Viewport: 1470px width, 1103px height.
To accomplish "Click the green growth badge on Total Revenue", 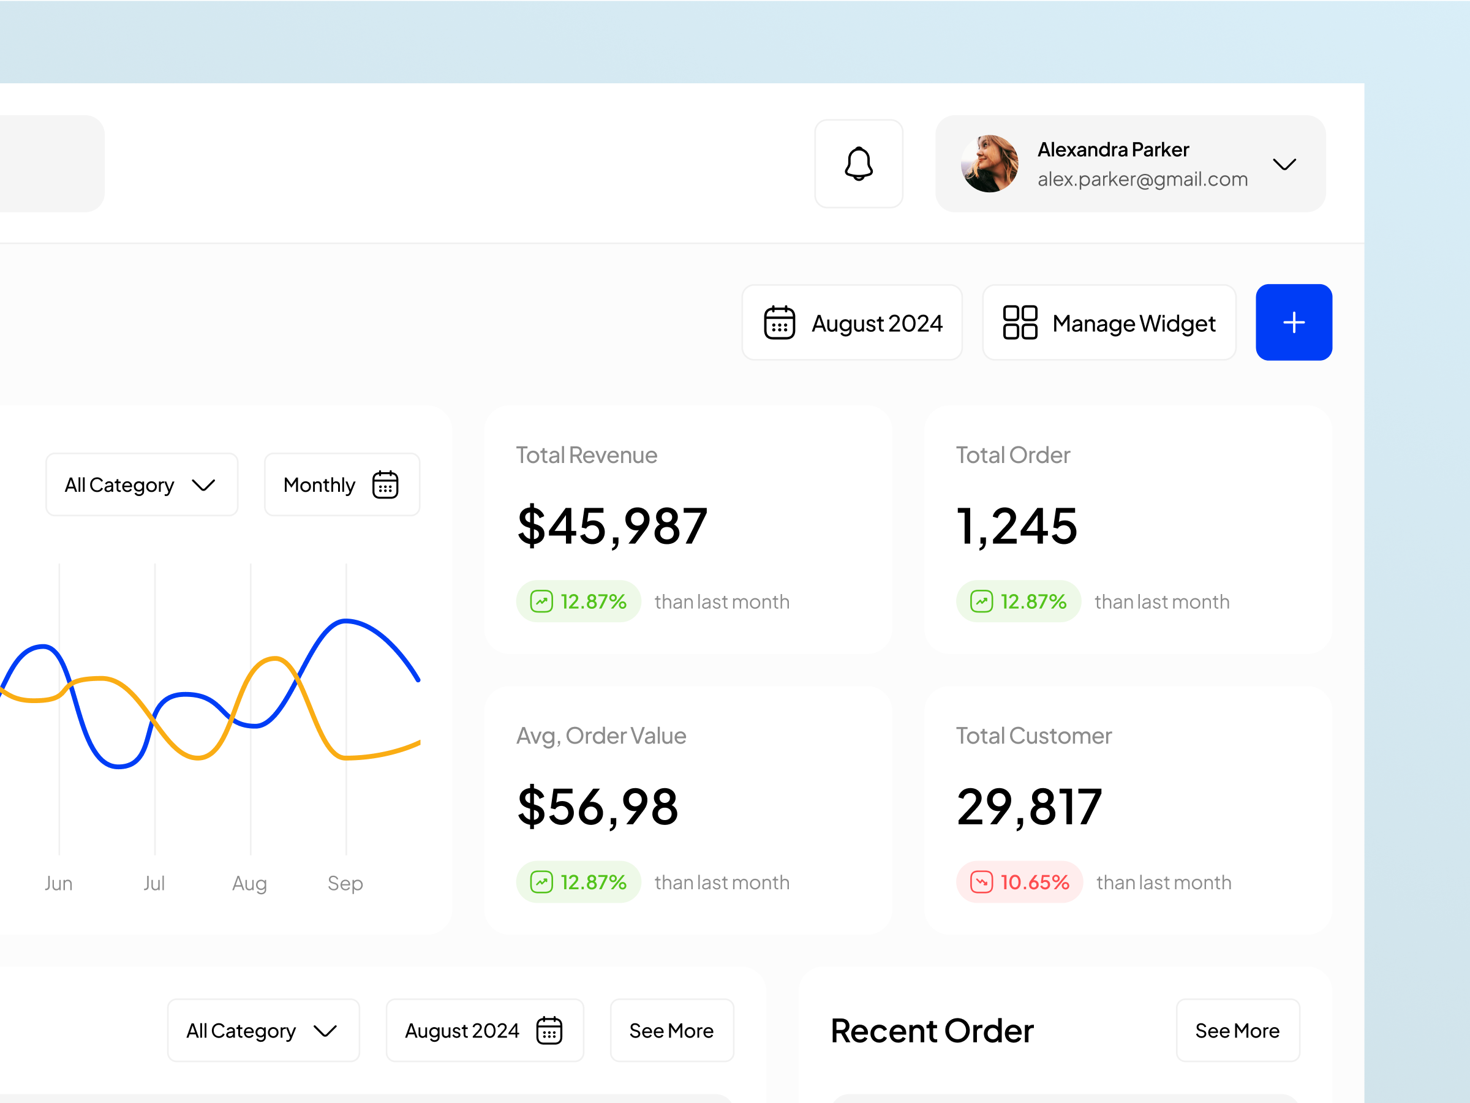I will 578,601.
